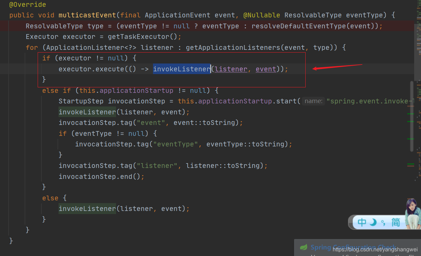
Task: Click the "eventType" string literal in the tag call
Action: (176, 144)
